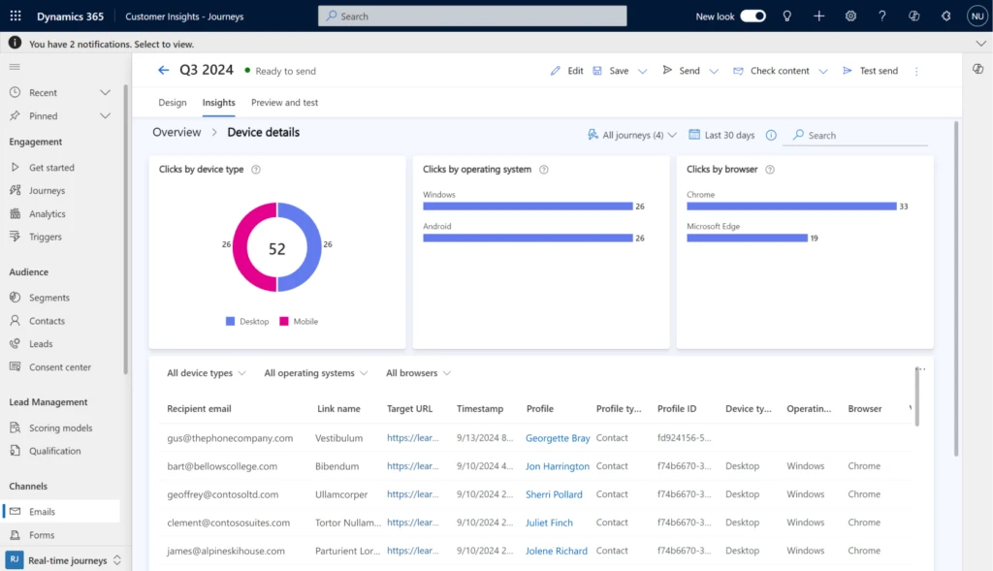Screen dimensions: 993x571
Task: Expand the Save button dropdown arrow
Action: [642, 70]
